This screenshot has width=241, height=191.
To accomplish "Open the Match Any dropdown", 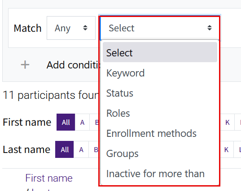I will pos(71,28).
